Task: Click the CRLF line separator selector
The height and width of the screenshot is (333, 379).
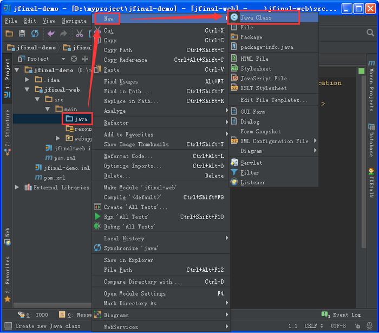Action: [313, 326]
